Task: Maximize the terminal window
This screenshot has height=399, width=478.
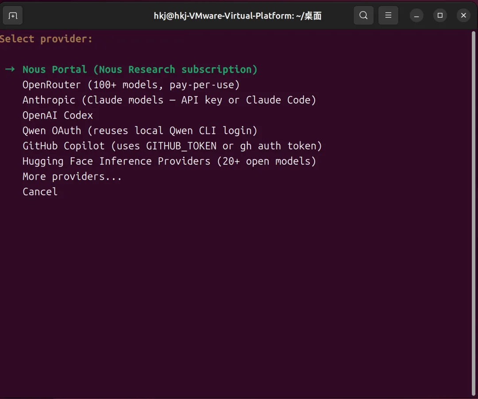Action: (440, 15)
